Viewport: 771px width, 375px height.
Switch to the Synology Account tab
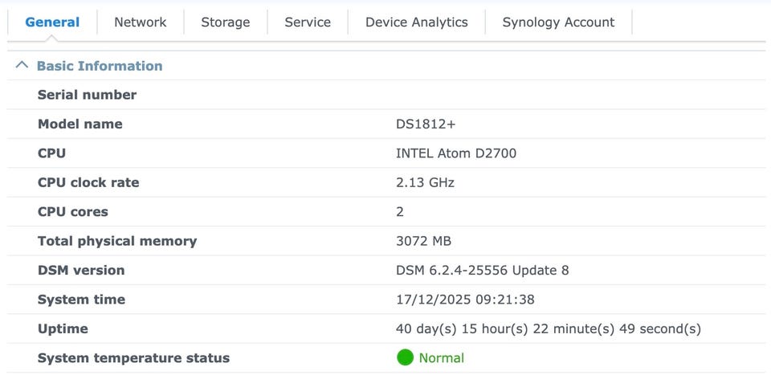click(558, 22)
